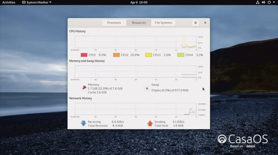Click the blue Receiving arrow icon
The height and width of the screenshot is (155, 278).
83,124
